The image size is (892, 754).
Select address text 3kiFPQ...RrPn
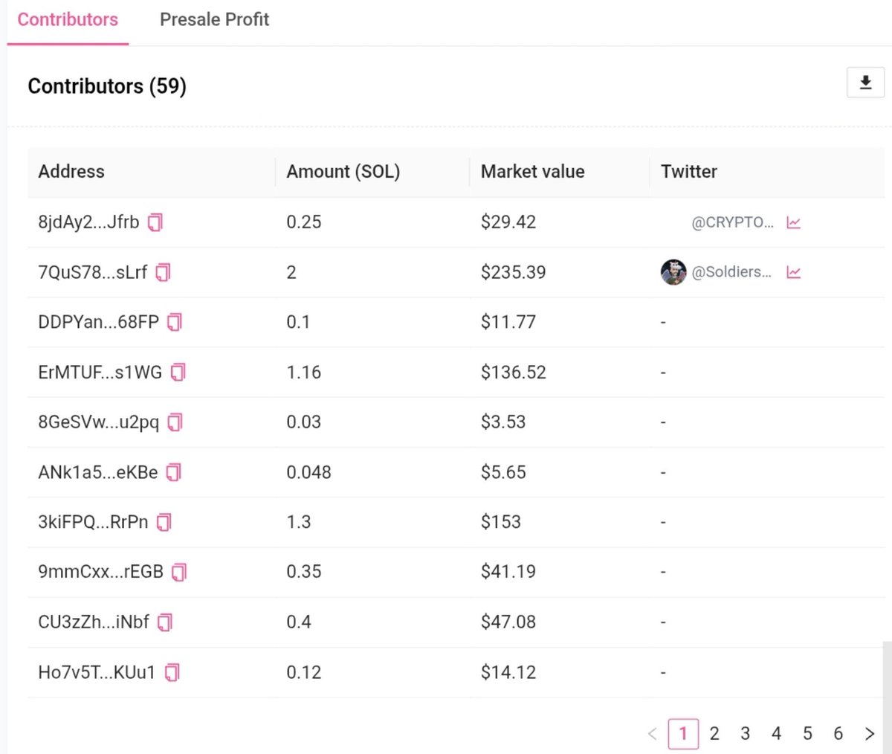pos(93,522)
